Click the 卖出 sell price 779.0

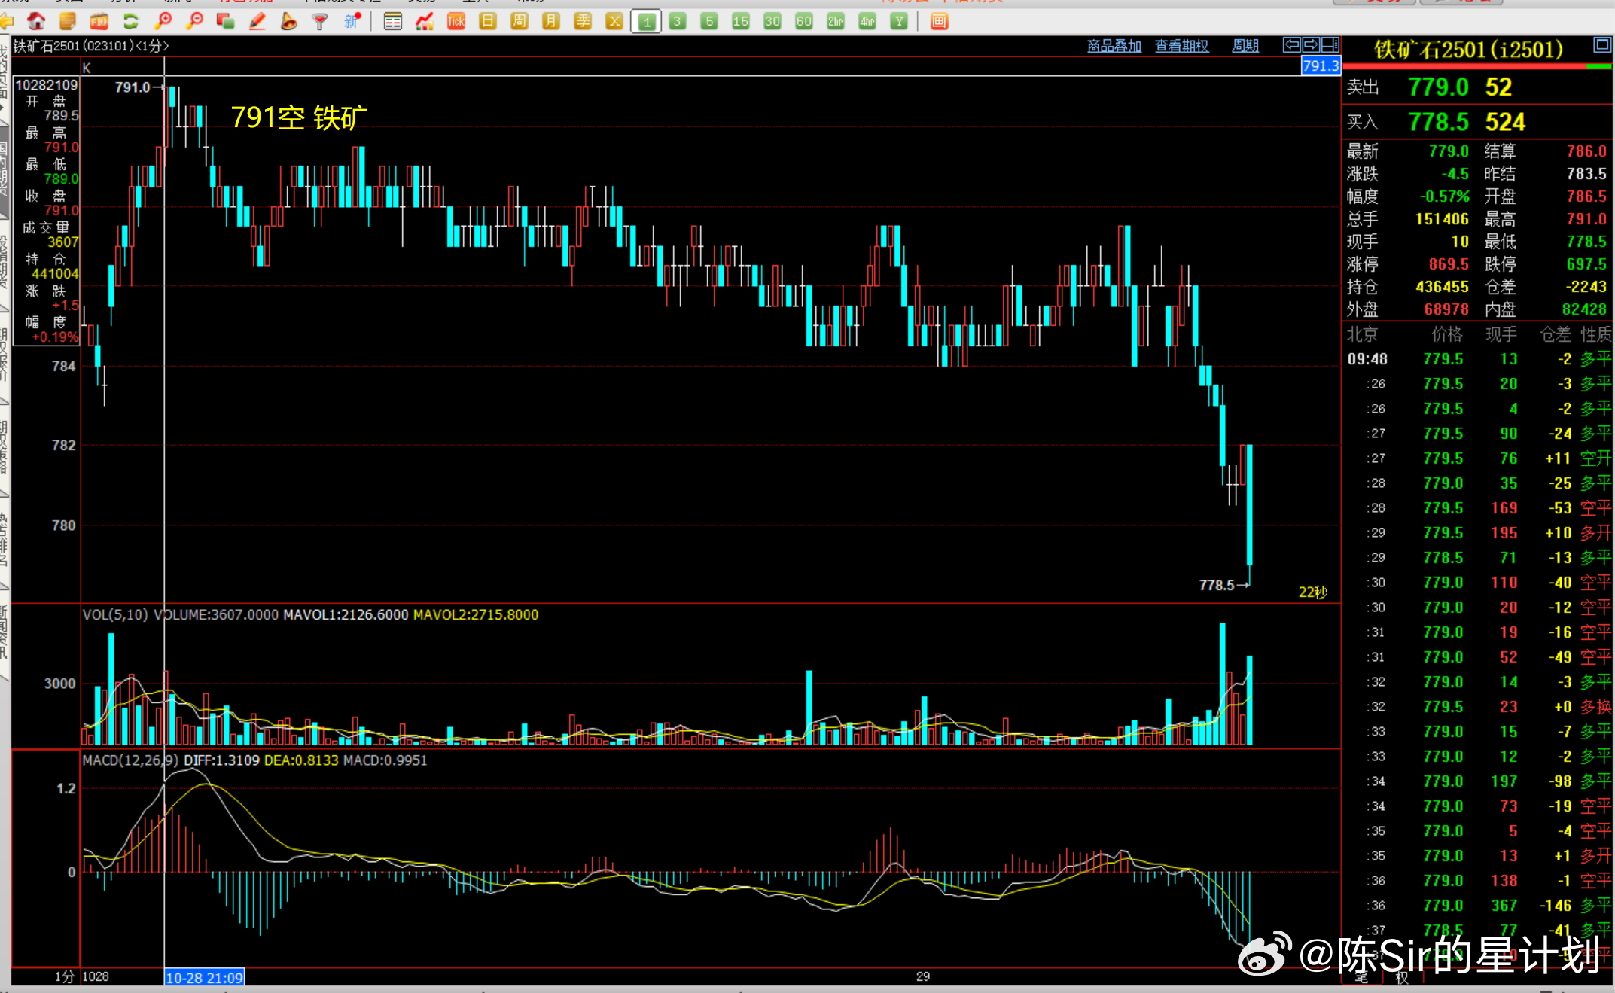pos(1439,87)
